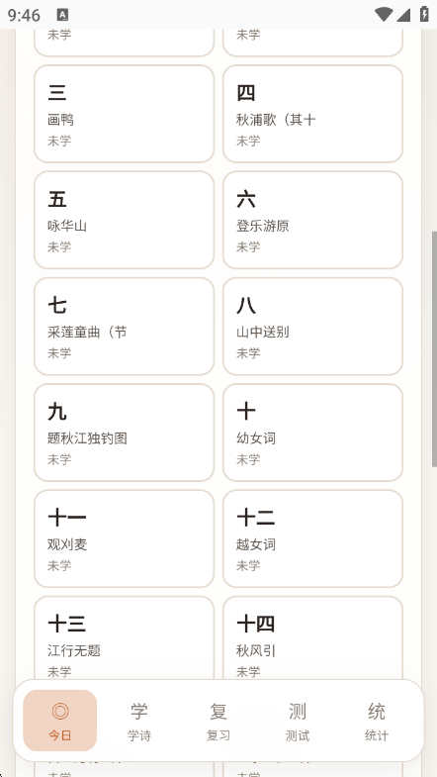The height and width of the screenshot is (777, 437).
Task: Tap the 测 icon for 测试
Action: coord(298,711)
